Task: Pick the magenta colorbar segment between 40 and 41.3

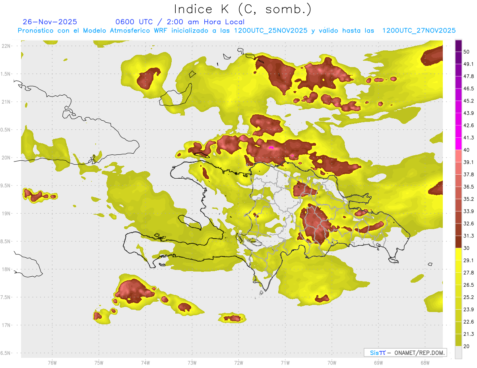Action: pos(458,144)
